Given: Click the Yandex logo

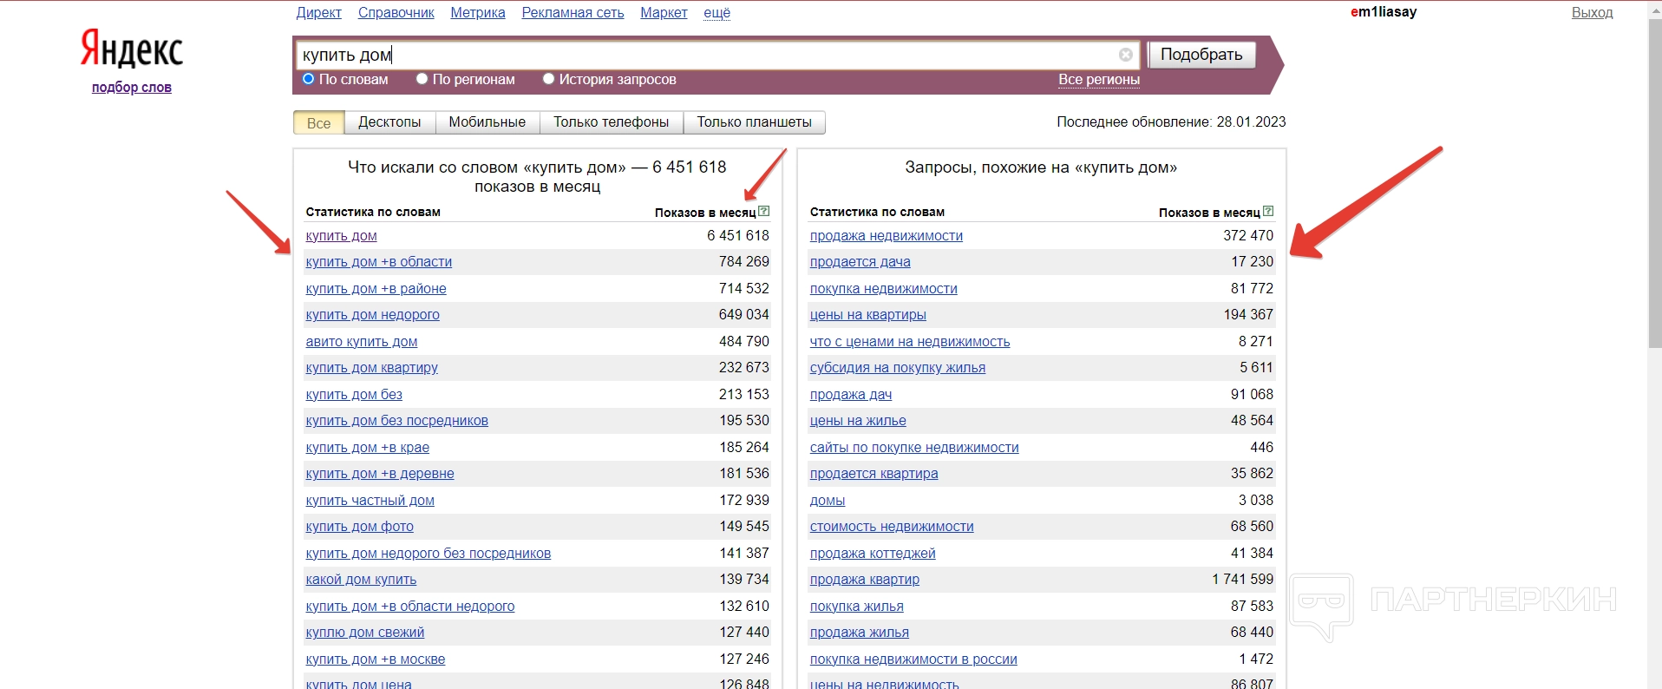Looking at the screenshot, I should click(x=132, y=49).
